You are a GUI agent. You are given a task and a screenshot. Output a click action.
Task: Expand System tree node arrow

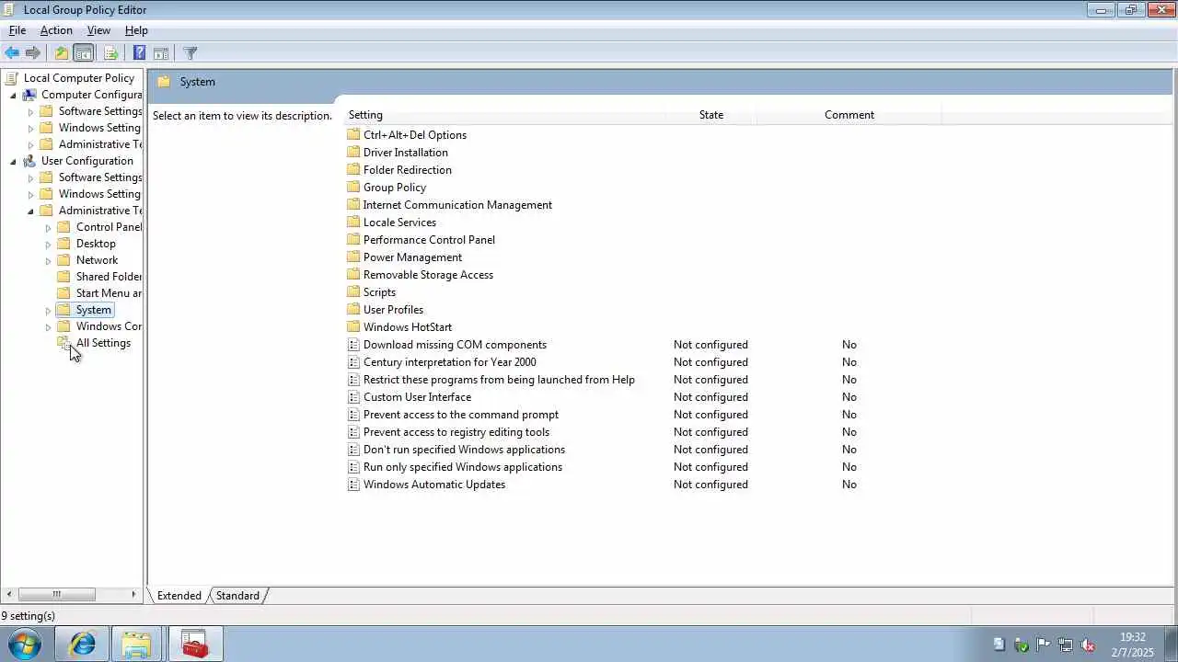click(x=48, y=310)
